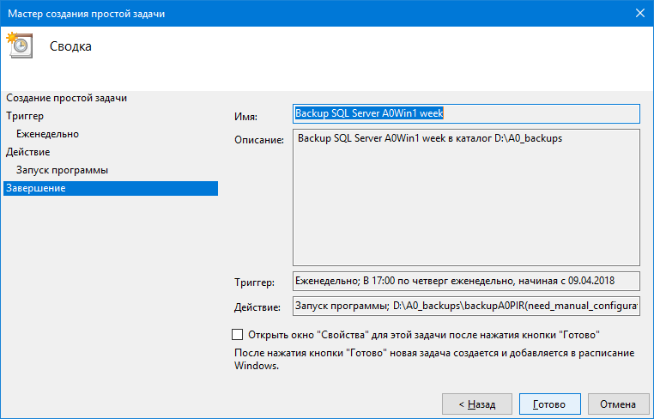Select the Создание простой задачи step
The image size is (654, 419).
click(x=66, y=98)
